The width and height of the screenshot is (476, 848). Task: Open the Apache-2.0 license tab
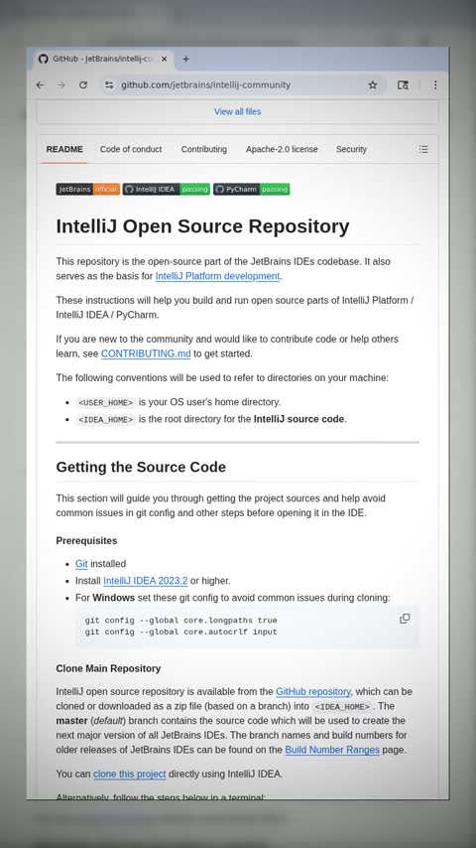pos(282,149)
